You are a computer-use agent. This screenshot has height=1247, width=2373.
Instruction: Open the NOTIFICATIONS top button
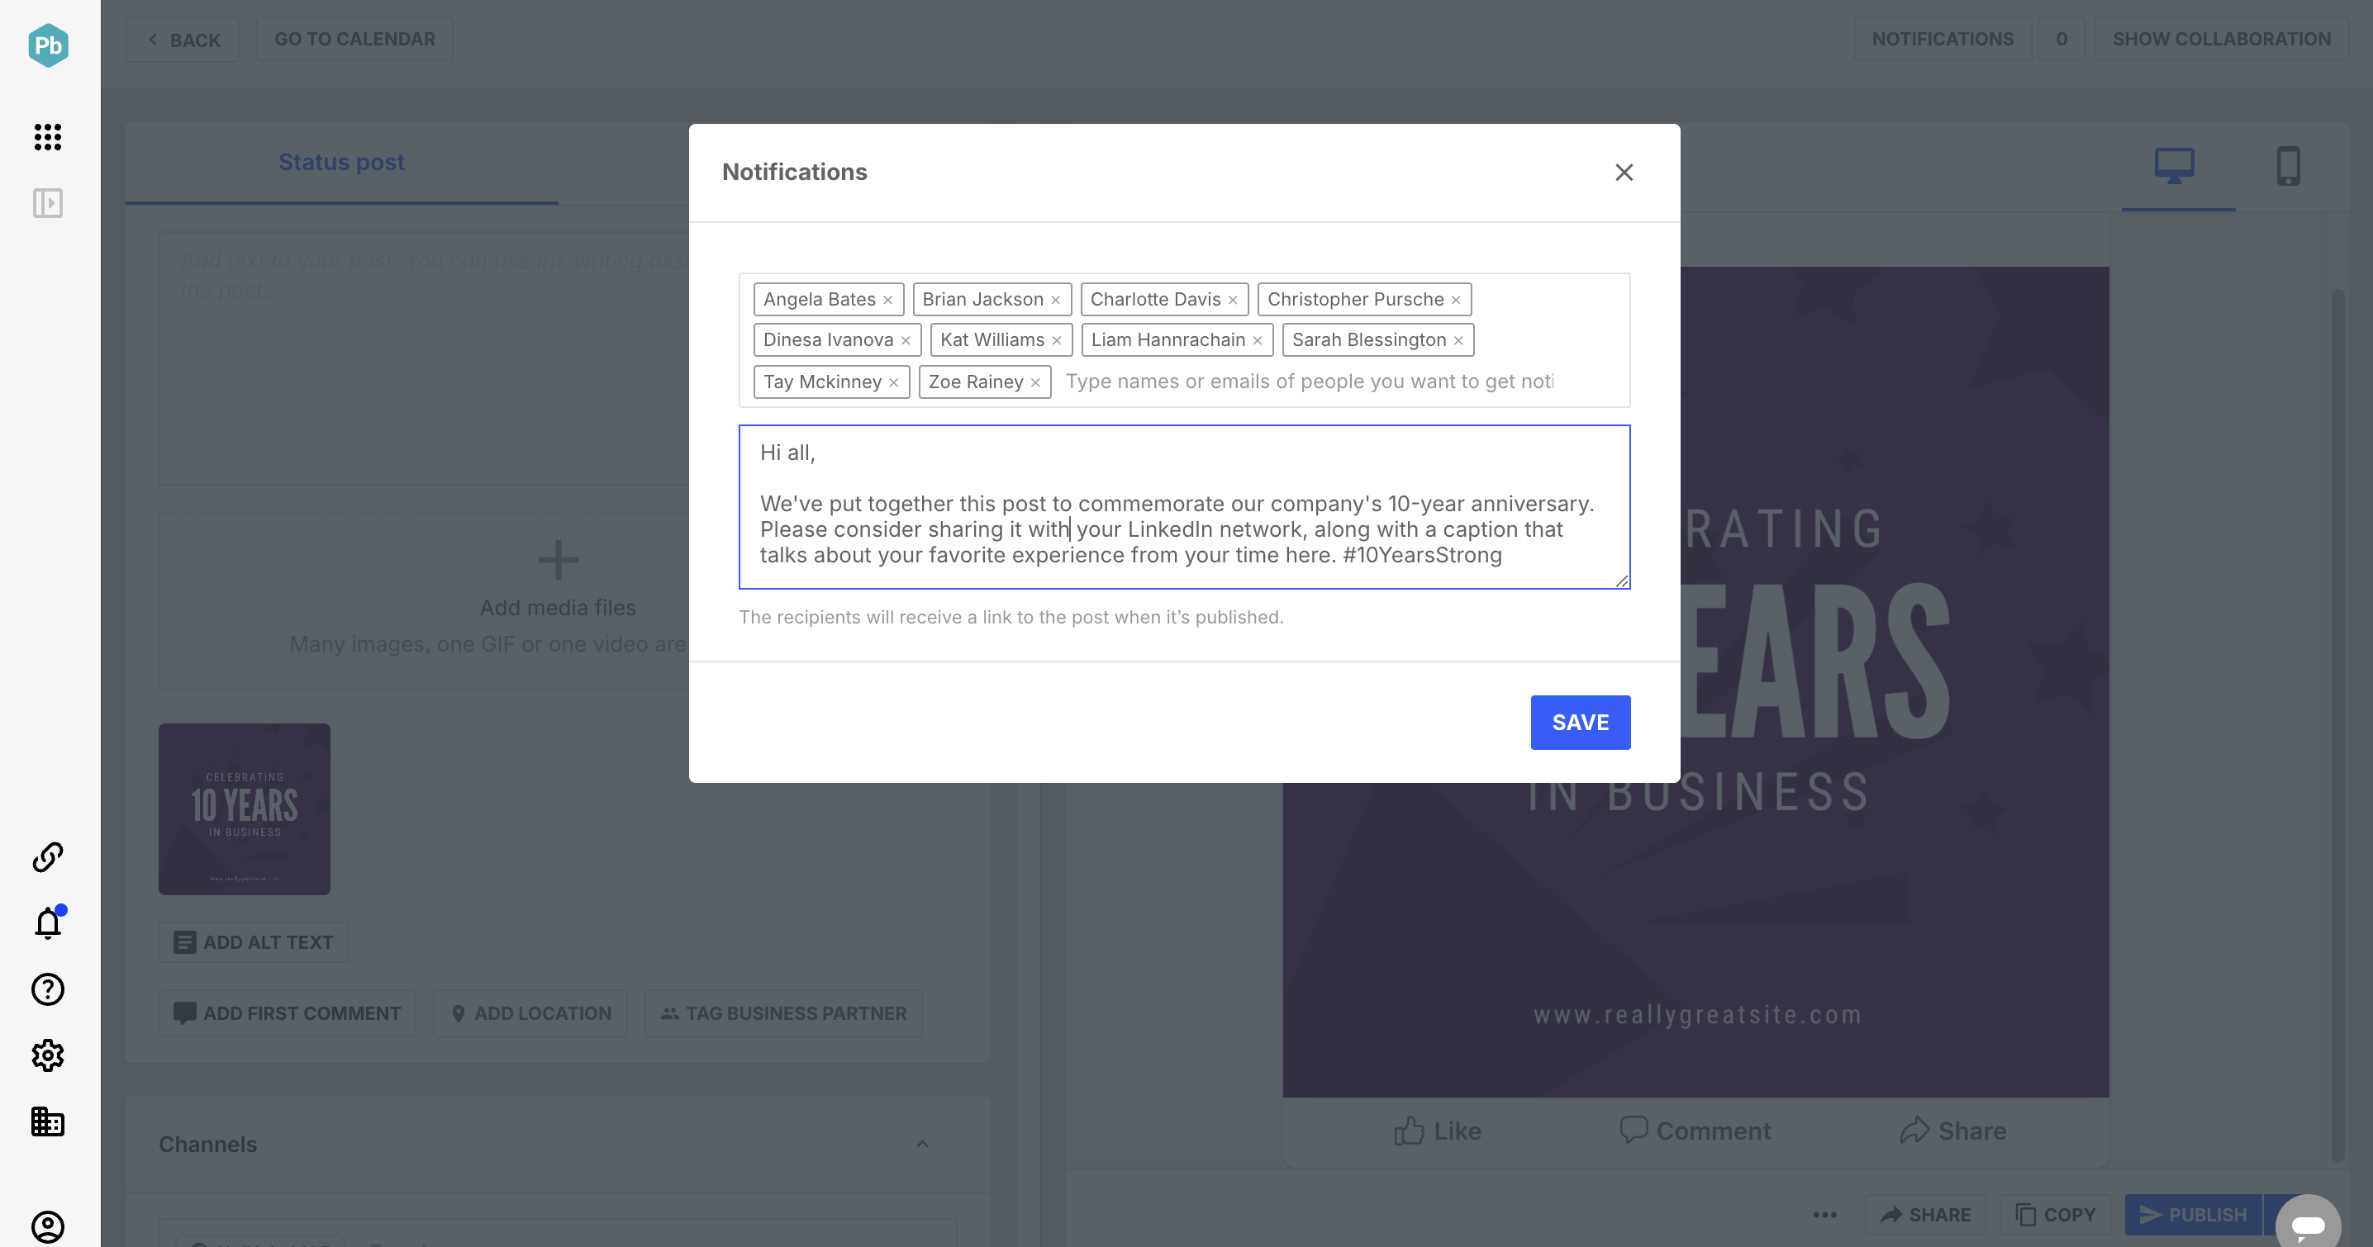click(1942, 40)
